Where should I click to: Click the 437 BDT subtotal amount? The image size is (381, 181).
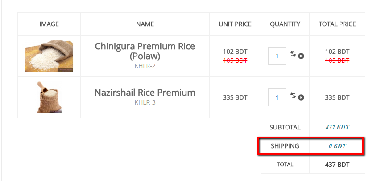point(337,127)
